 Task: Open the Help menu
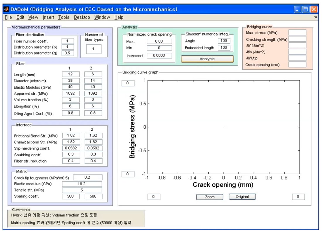click(x=119, y=18)
